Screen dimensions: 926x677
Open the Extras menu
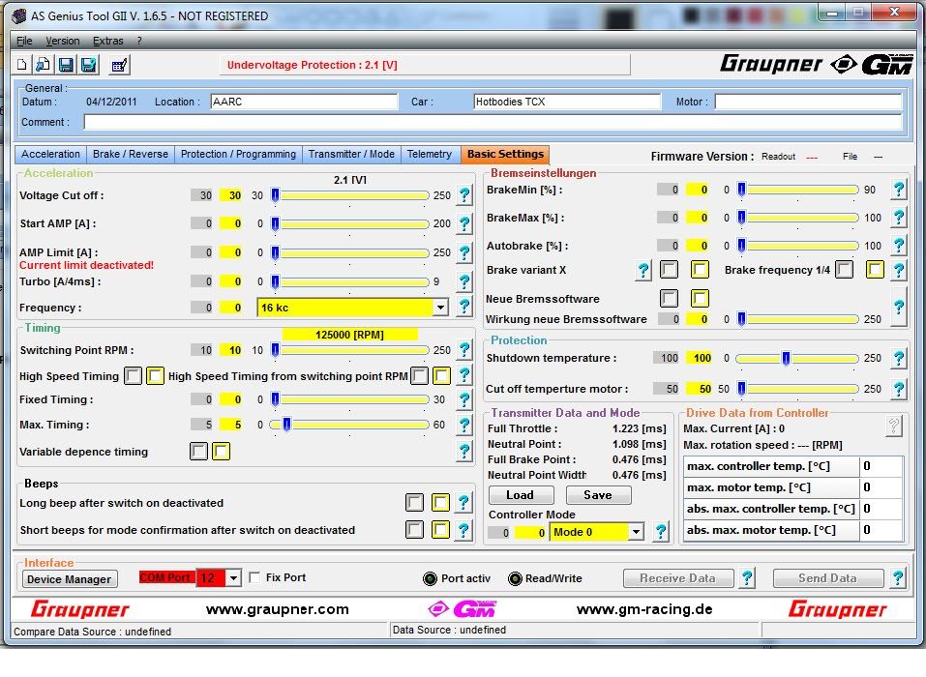pos(108,41)
